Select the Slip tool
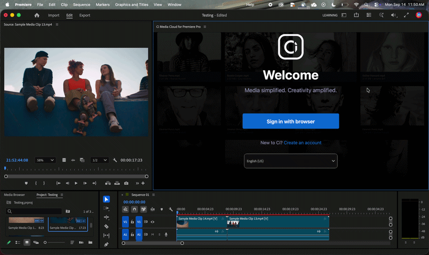This screenshot has height=255, width=429. [106, 235]
